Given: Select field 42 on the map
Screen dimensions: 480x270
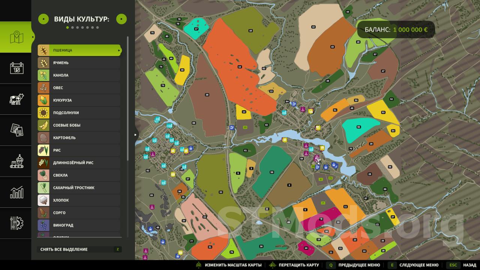Looking at the screenshot, I should 313,27.
